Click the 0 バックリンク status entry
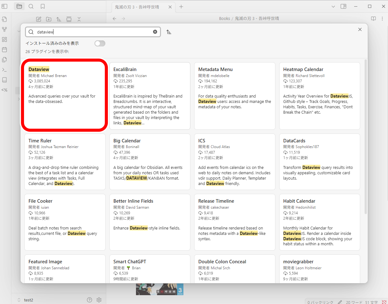 [320, 302]
